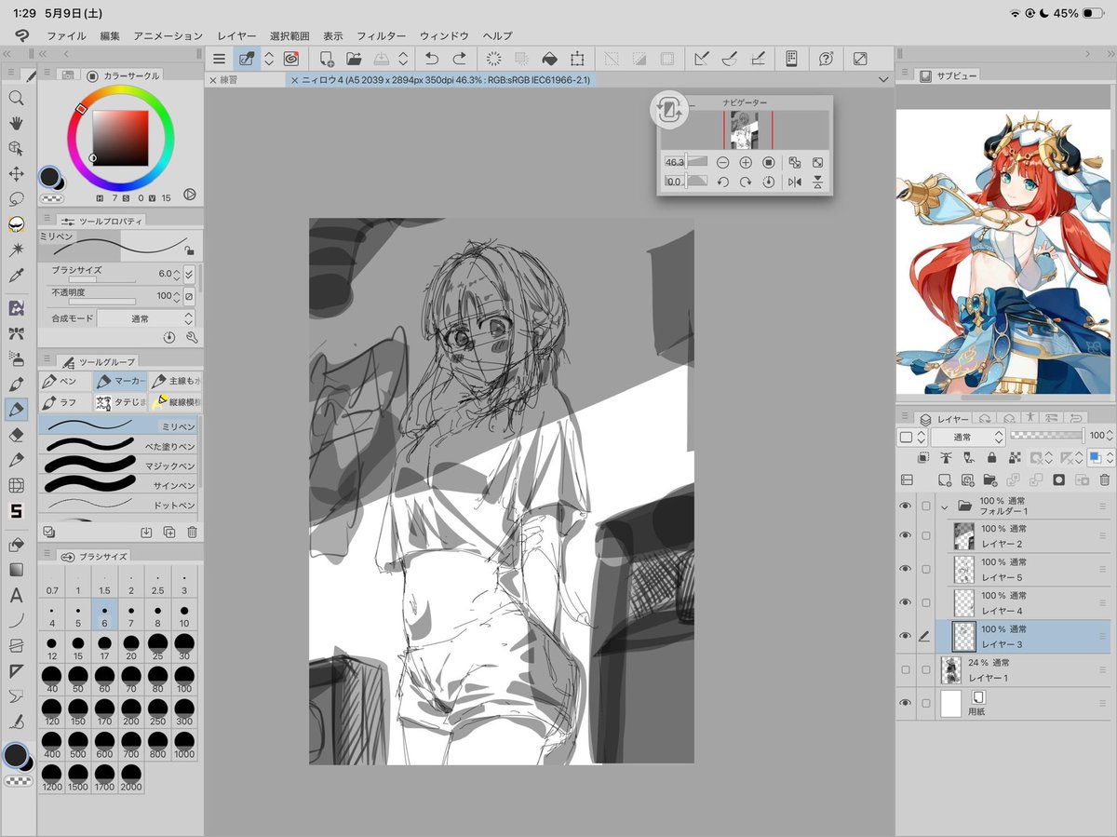The image size is (1117, 837).
Task: Select the Eraser tool in the toolbar
Action: point(16,435)
